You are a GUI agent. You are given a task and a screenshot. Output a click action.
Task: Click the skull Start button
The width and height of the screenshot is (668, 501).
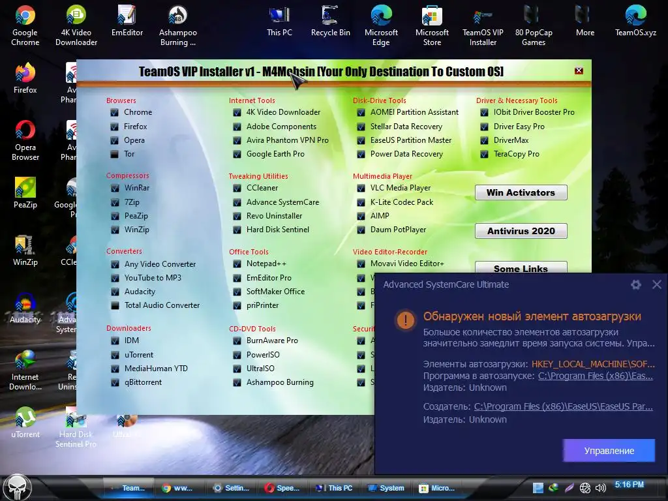pos(17,488)
